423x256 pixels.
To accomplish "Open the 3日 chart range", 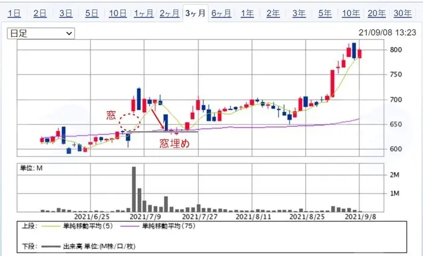I will [66, 13].
